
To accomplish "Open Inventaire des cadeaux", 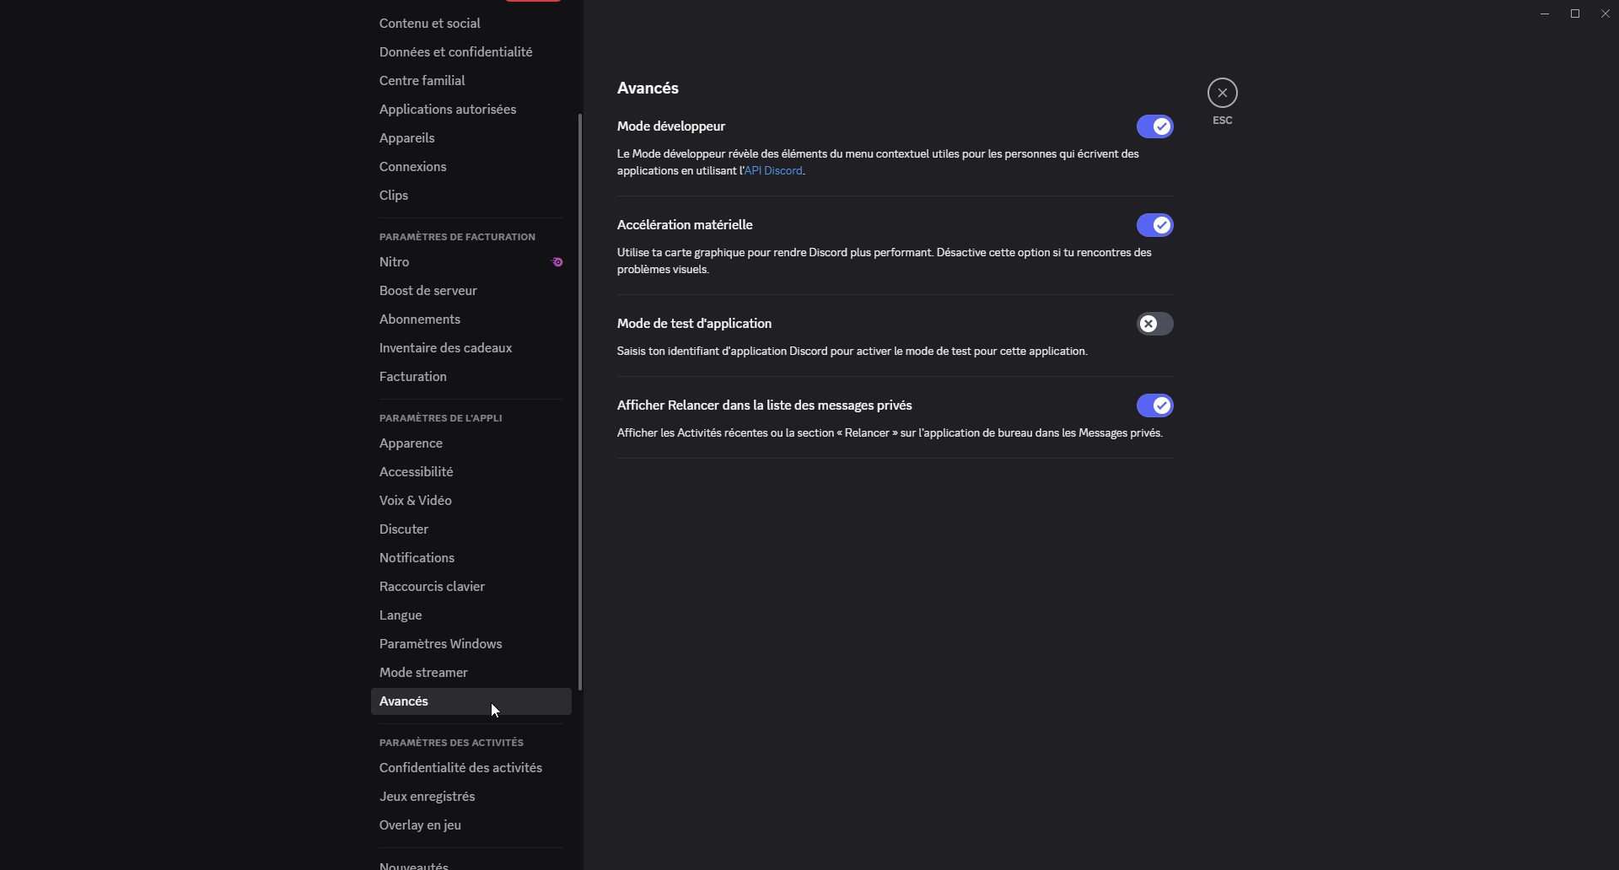I will pyautogui.click(x=446, y=347).
